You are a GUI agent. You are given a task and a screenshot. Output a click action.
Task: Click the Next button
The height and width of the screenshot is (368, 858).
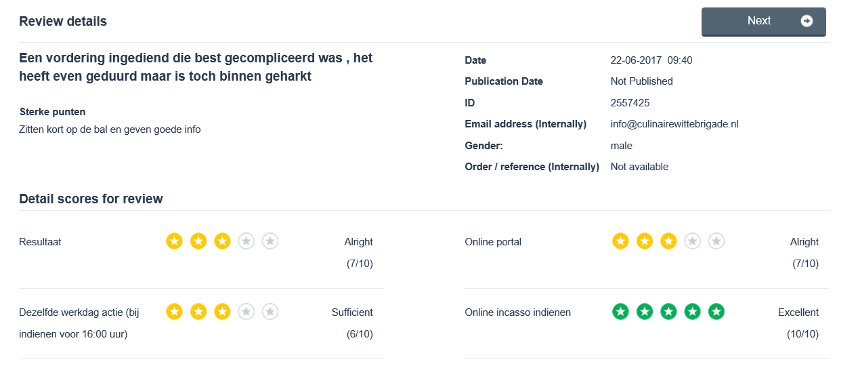[x=763, y=21]
